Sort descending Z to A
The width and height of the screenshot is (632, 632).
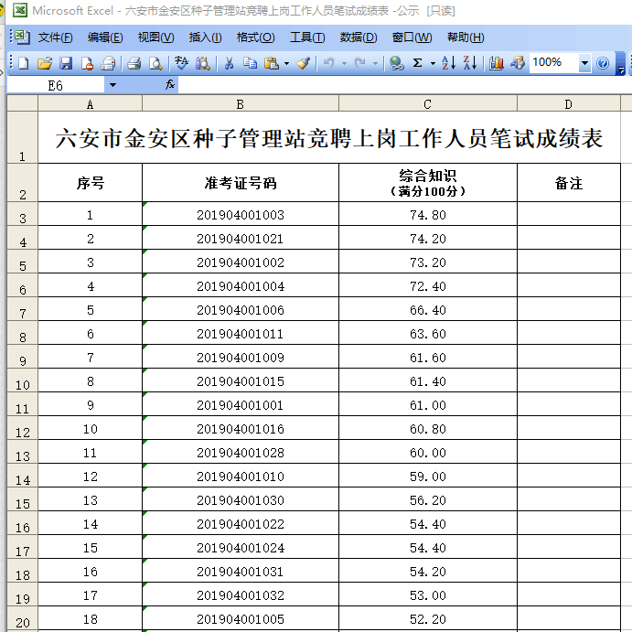coord(470,63)
